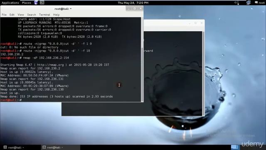The height and width of the screenshot is (150, 266).
Task: Click the 'nmap -sP 192.168.236.2-154' command line
Action: pyautogui.click(x=34, y=58)
